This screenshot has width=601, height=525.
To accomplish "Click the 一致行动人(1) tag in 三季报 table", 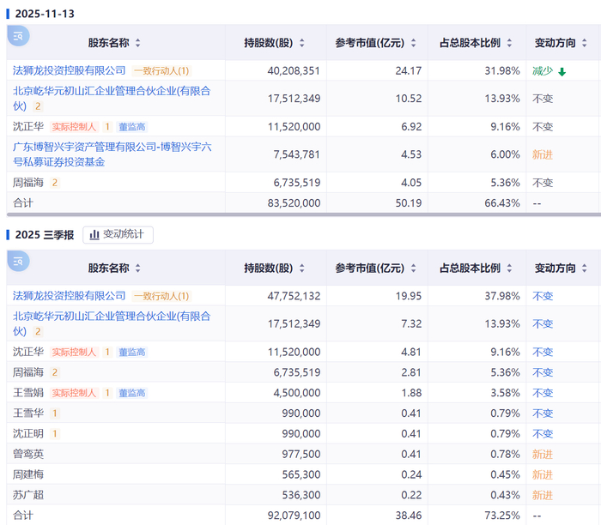I will [161, 296].
